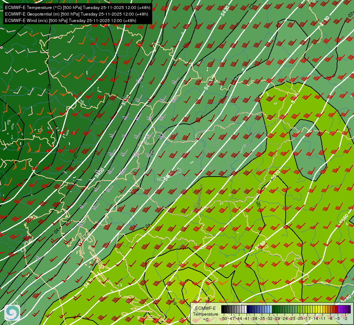354x325 pixels.
Task: Click the -24 isotherm label on the map
Action: 56,231
